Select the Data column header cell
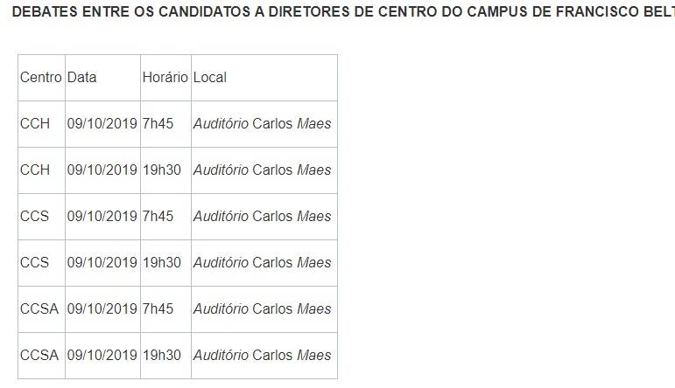675x388 pixels. (x=102, y=78)
